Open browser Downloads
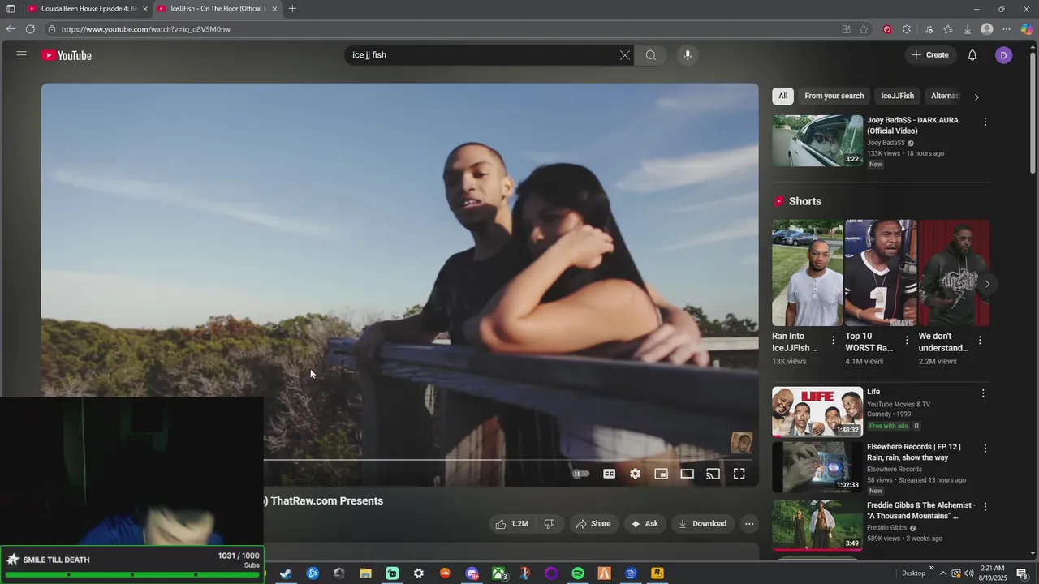The width and height of the screenshot is (1039, 584). pos(968,29)
